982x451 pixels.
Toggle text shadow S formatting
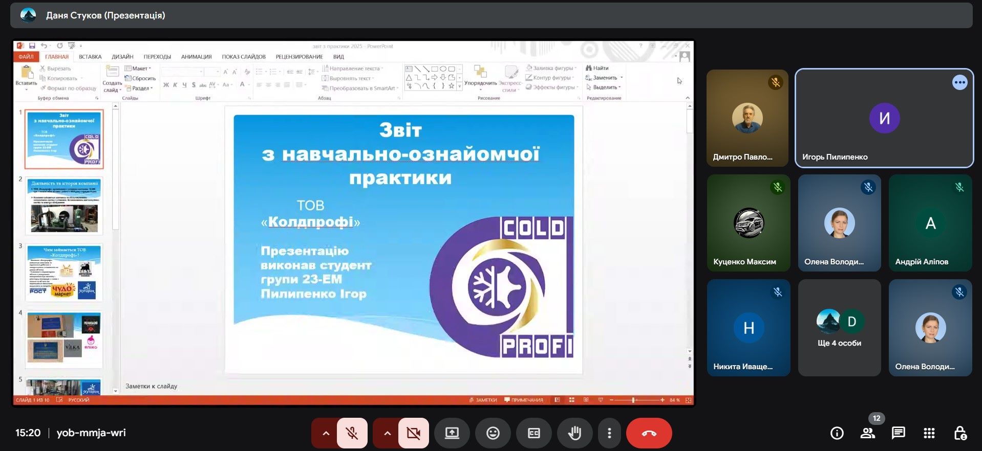(194, 85)
